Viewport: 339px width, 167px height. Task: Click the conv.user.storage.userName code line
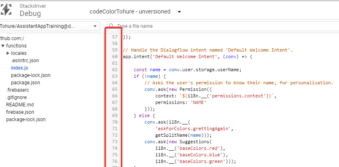coord(187,70)
